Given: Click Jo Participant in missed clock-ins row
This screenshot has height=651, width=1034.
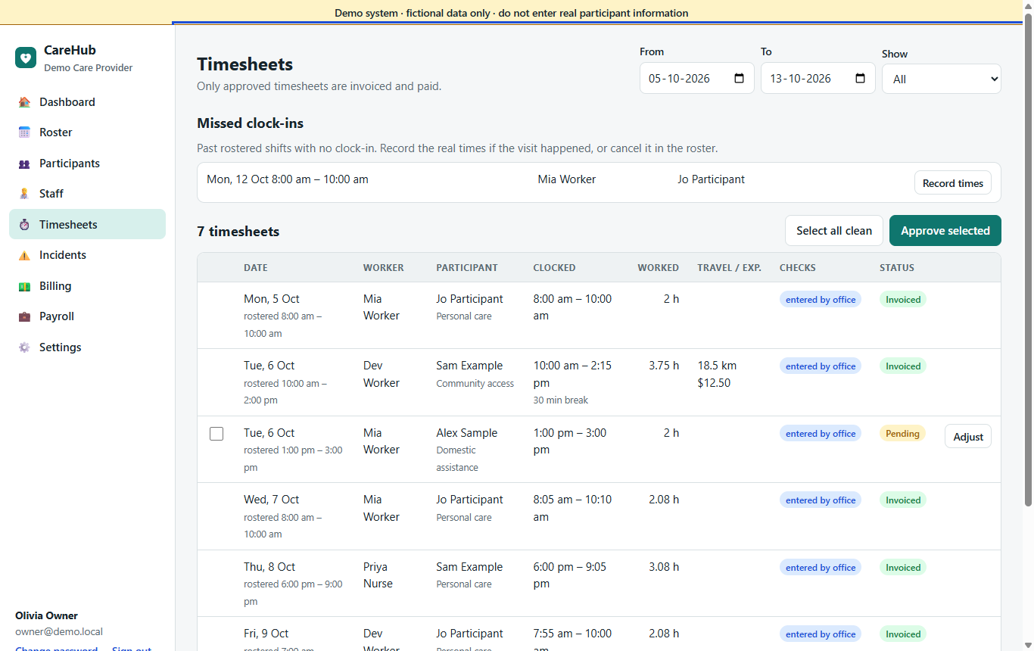Looking at the screenshot, I should (x=711, y=179).
